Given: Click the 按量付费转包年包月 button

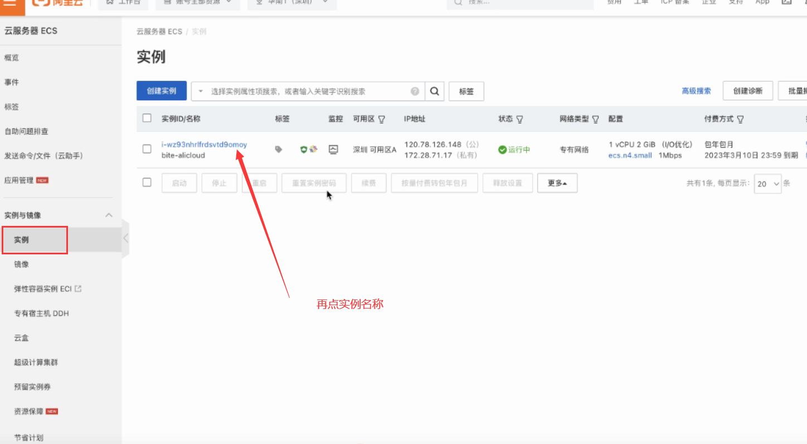Looking at the screenshot, I should point(435,183).
